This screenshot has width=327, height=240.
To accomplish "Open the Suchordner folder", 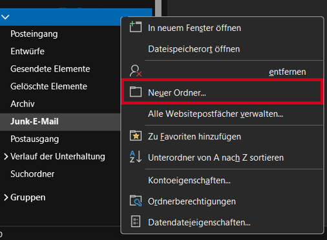I will [x=32, y=174].
